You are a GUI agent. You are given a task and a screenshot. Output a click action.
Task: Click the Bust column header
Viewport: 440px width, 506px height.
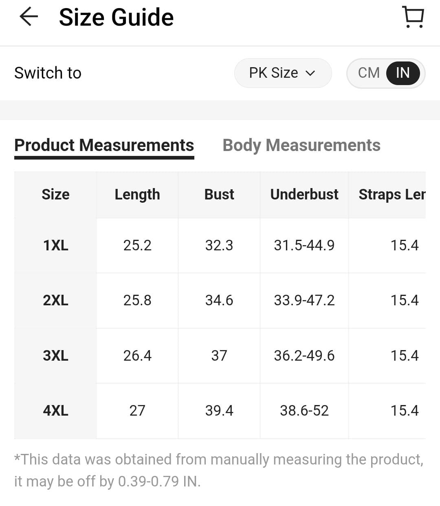click(219, 195)
